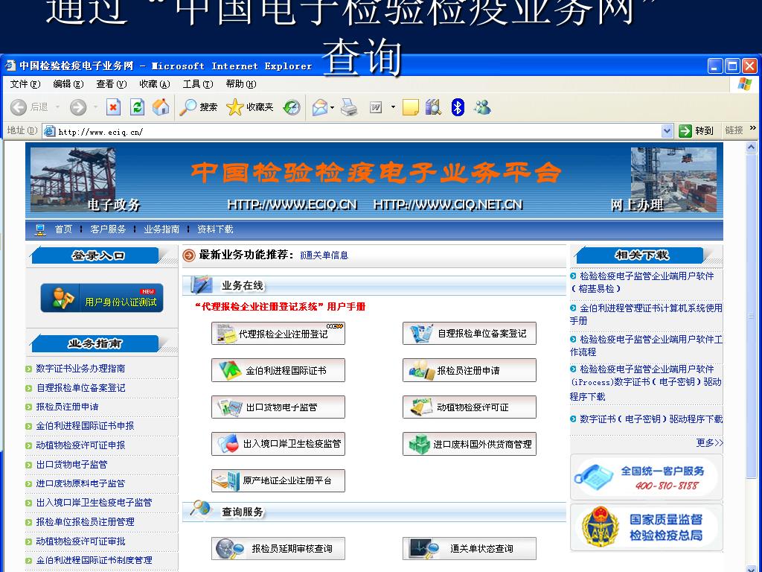Click the Edit with Word icon
762x572 pixels.
coord(376,107)
